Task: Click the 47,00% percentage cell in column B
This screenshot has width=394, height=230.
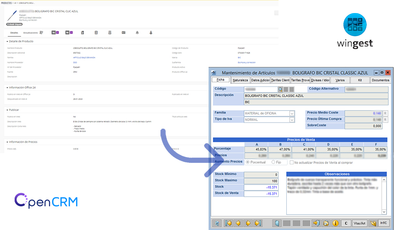Action: tap(280, 149)
